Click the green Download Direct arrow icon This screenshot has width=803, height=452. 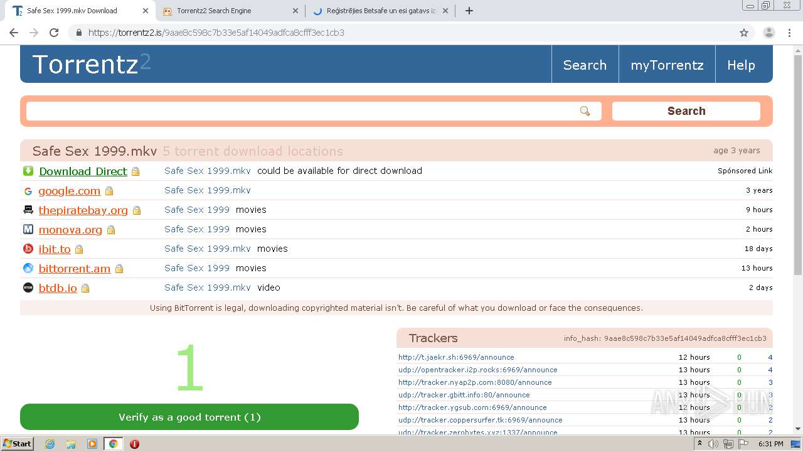point(28,171)
